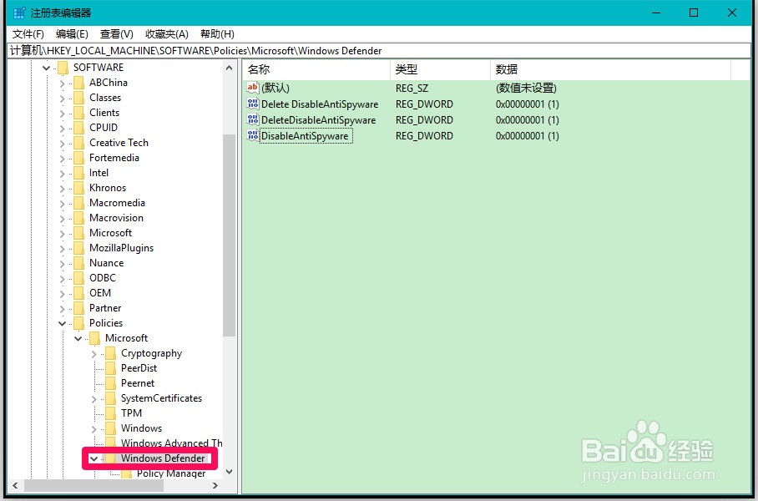The width and height of the screenshot is (758, 501).
Task: Expand the Clients key
Action: (x=63, y=114)
